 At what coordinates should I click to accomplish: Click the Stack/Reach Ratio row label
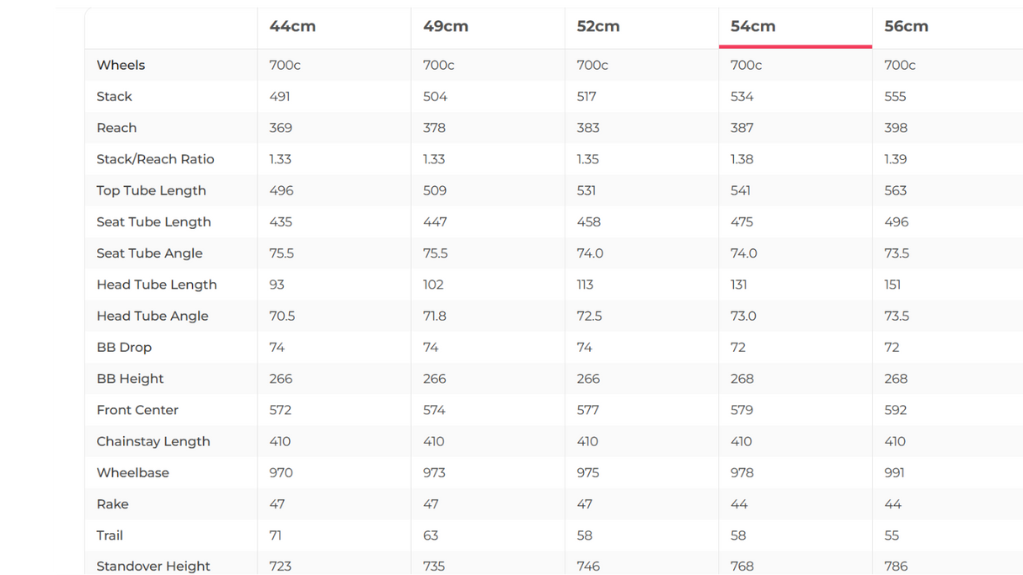[155, 159]
